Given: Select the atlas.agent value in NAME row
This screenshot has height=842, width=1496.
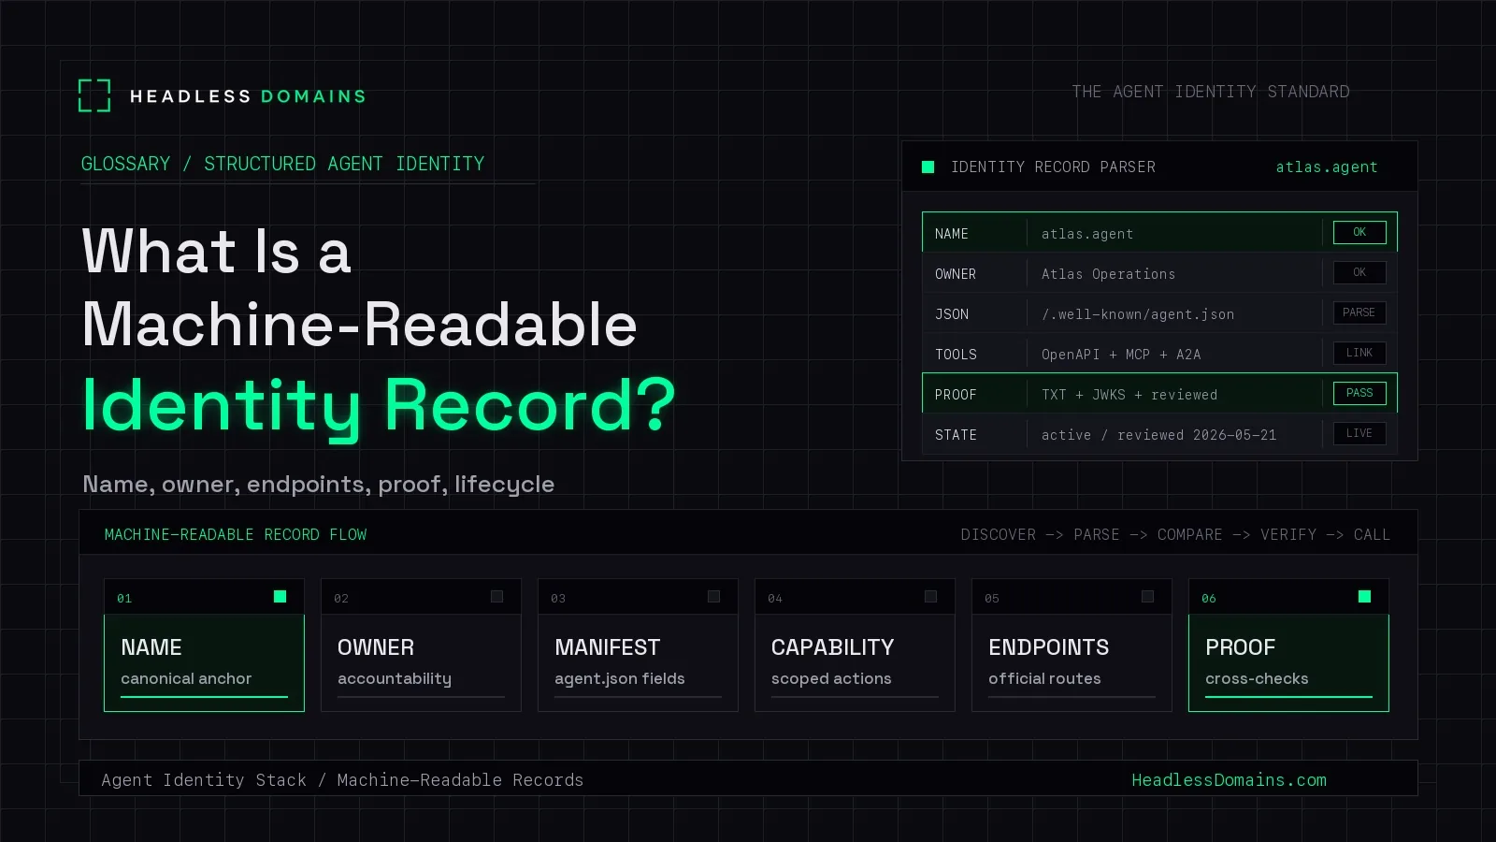Looking at the screenshot, I should pyautogui.click(x=1087, y=234).
